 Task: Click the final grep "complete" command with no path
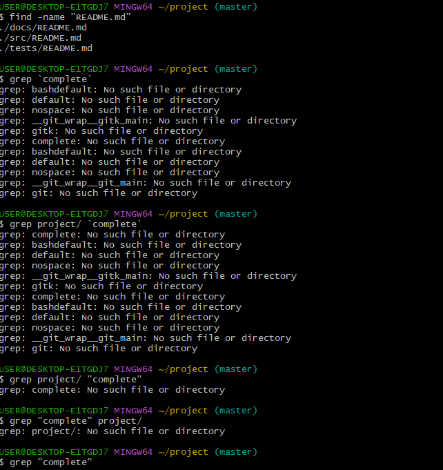point(46,462)
